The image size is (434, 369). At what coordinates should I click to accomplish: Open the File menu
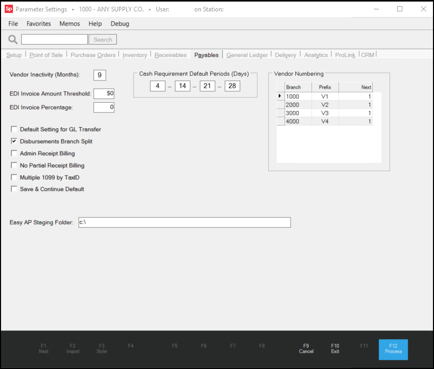point(13,23)
